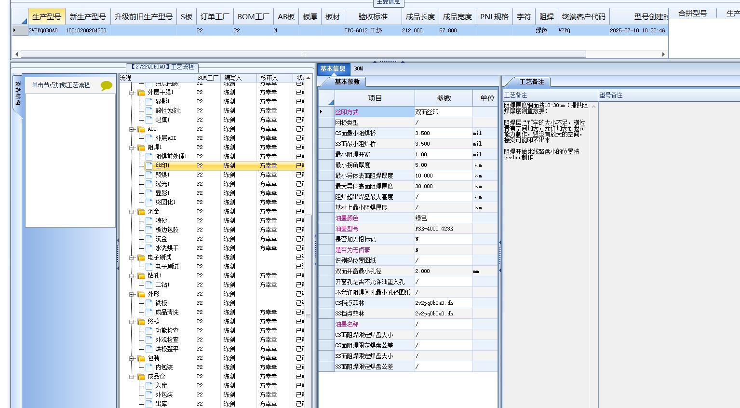Screen dimensions: 740x408
Task: Collapse the 外形 tree group
Action: 132,294
